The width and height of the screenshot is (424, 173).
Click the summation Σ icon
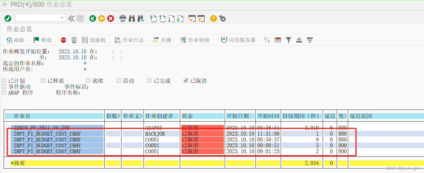coord(267,40)
